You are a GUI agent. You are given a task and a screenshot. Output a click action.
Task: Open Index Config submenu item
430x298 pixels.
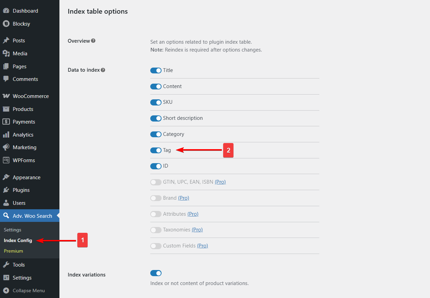pyautogui.click(x=18, y=241)
